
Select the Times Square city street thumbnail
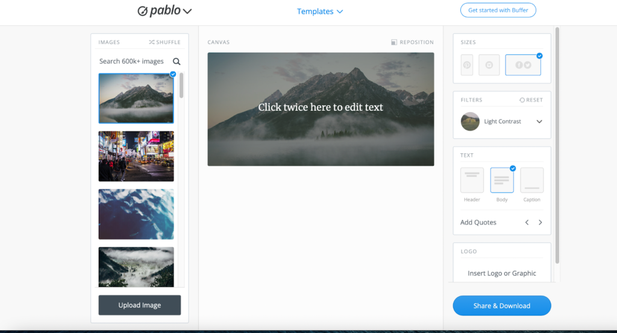pos(136,156)
